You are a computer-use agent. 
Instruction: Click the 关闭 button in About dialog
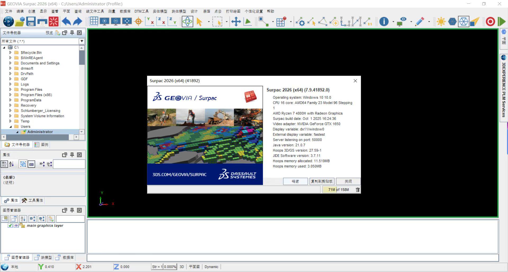tap(348, 181)
